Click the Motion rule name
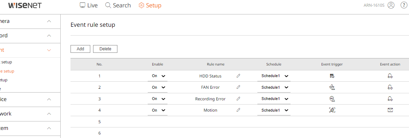 [x=210, y=110]
